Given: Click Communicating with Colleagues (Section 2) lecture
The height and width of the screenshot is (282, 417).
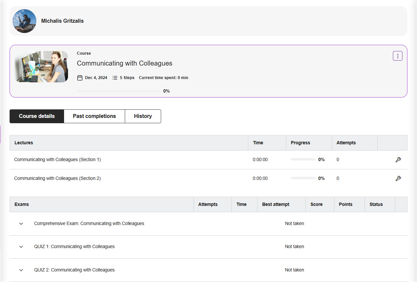Looking at the screenshot, I should (57, 178).
